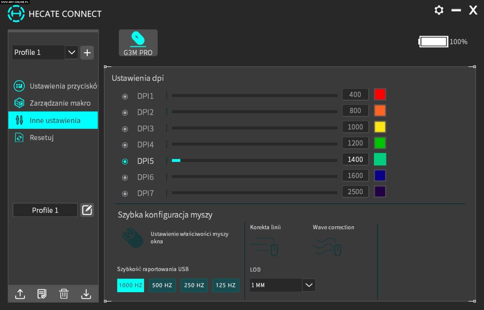Select the DPI3 radio button

(x=125, y=129)
